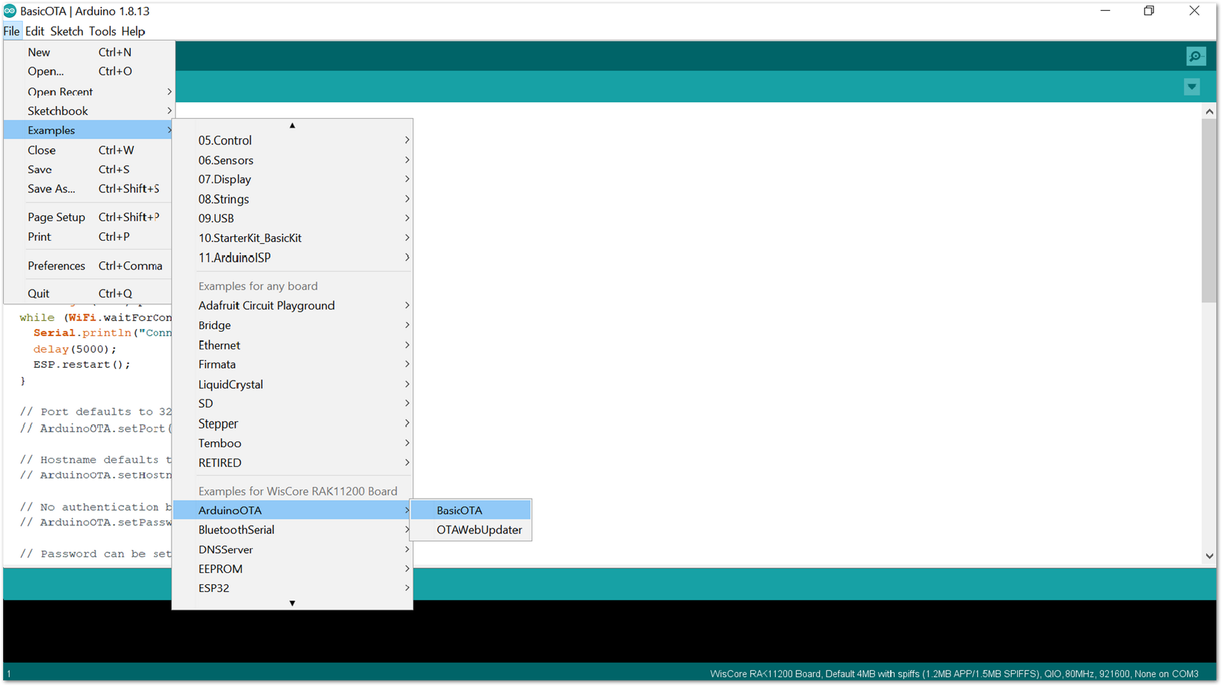Click the line number 1 in status bar
The height and width of the screenshot is (686, 1222).
point(9,674)
